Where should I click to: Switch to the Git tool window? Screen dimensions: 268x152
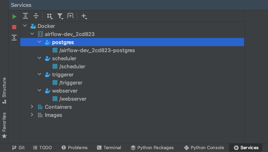coord(19,148)
